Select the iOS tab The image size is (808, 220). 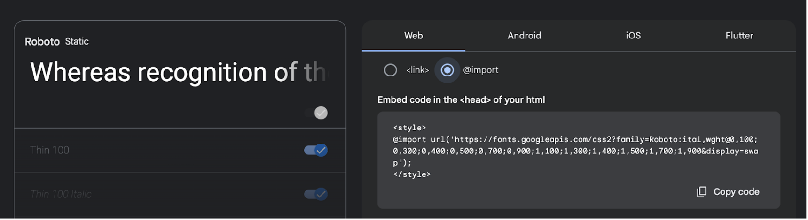point(633,36)
